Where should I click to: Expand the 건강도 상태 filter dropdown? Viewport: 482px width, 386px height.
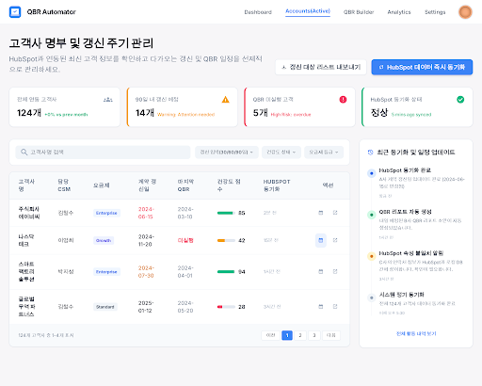(x=281, y=153)
